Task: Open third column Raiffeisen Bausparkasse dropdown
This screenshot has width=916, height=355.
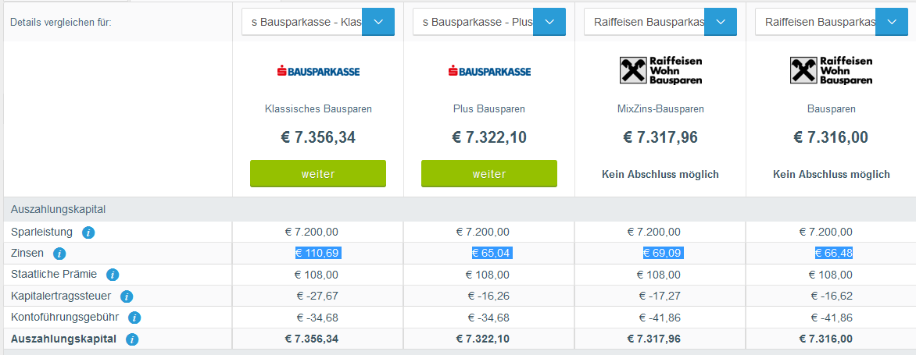Action: pos(721,22)
